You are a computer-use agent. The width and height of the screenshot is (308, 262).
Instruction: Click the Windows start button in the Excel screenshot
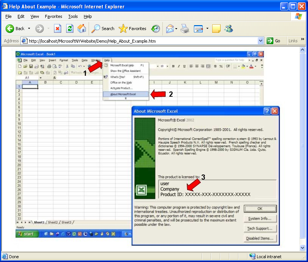point(27,234)
